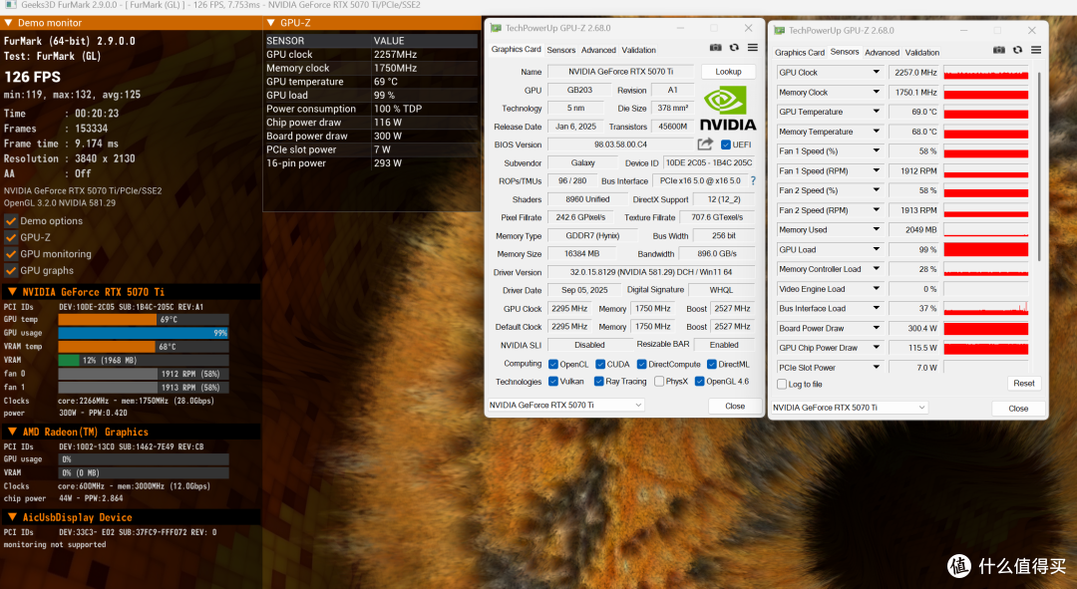
Task: Switch to Advanced tab in Graphics Card window
Action: coord(598,50)
